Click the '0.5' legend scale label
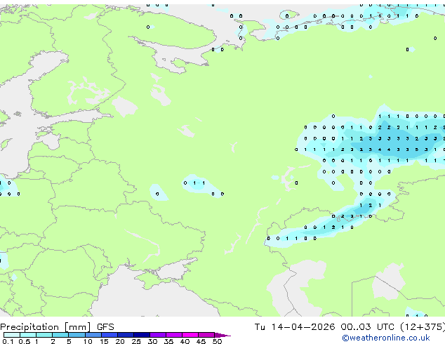Screen dimensions: 445x344 [x=24, y=341]
